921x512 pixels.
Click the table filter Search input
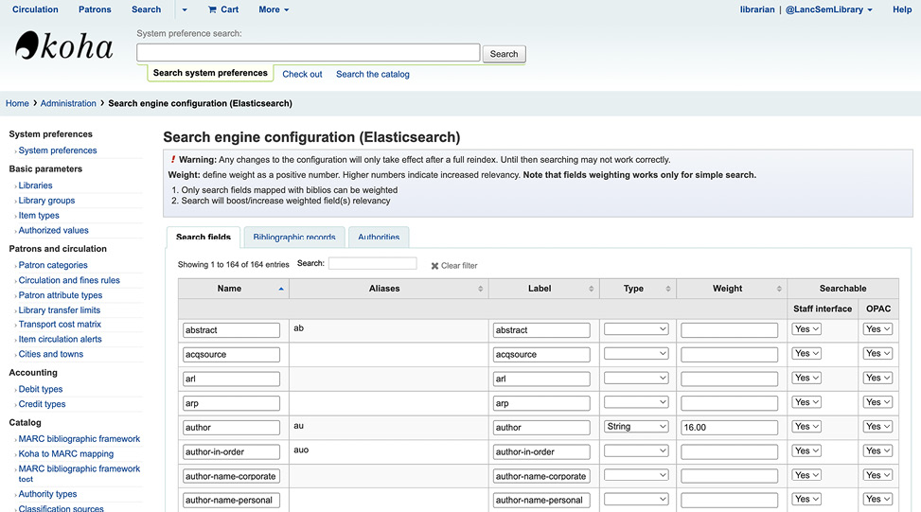372,264
